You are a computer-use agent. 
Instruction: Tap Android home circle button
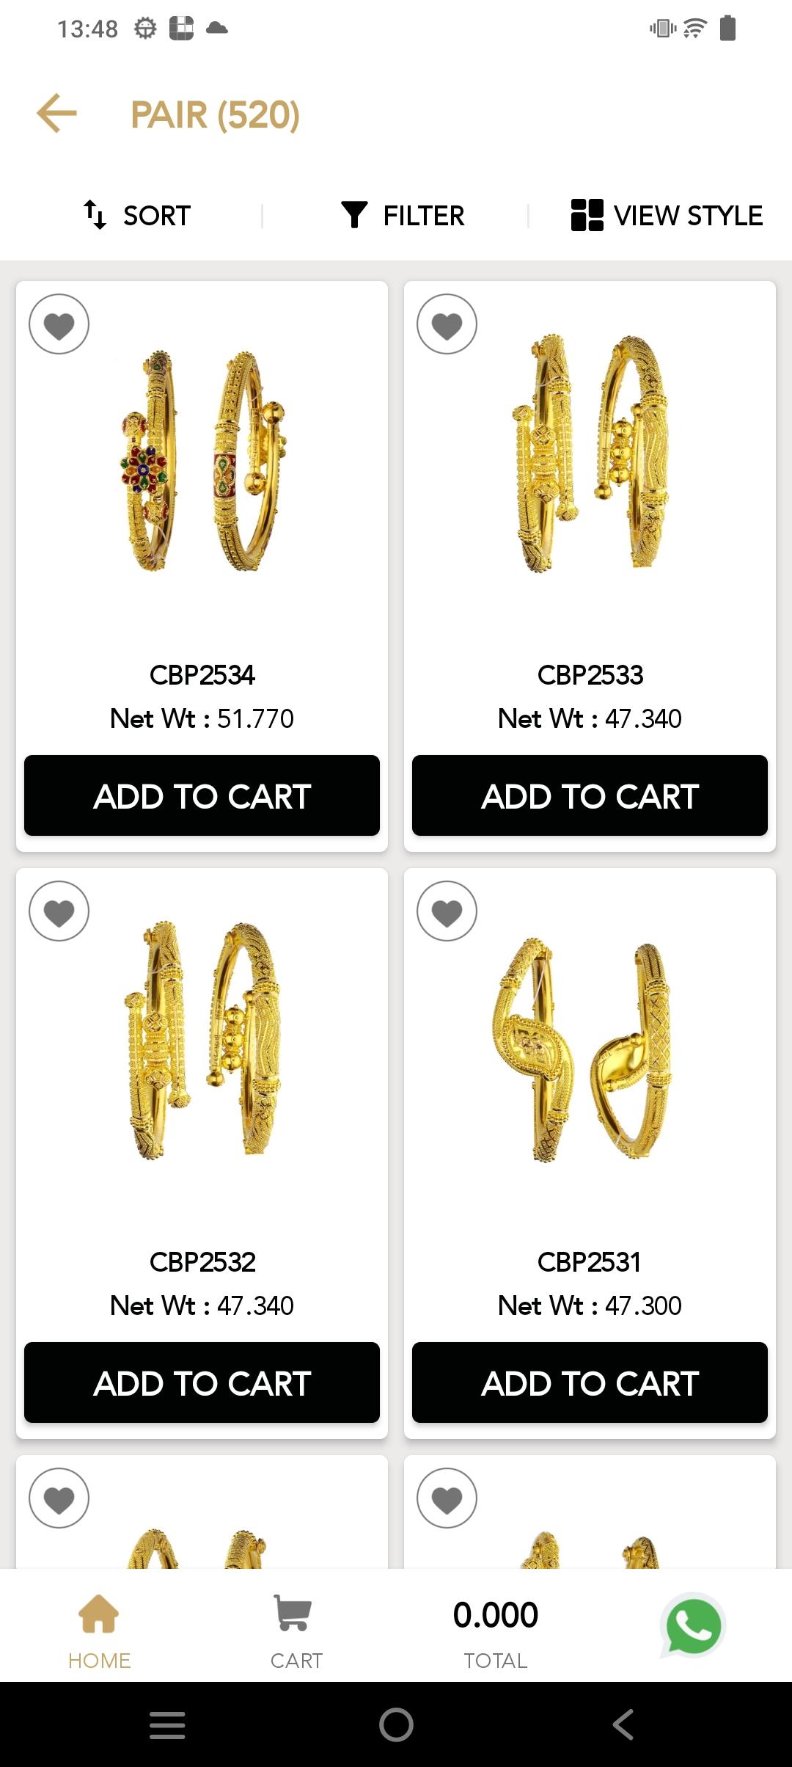396,1724
